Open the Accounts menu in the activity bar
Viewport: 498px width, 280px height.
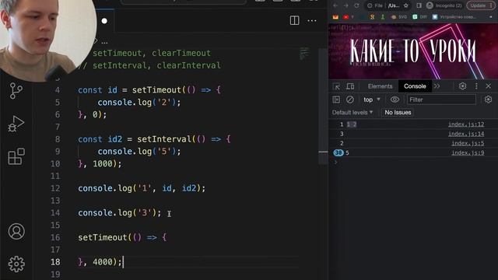(16, 232)
